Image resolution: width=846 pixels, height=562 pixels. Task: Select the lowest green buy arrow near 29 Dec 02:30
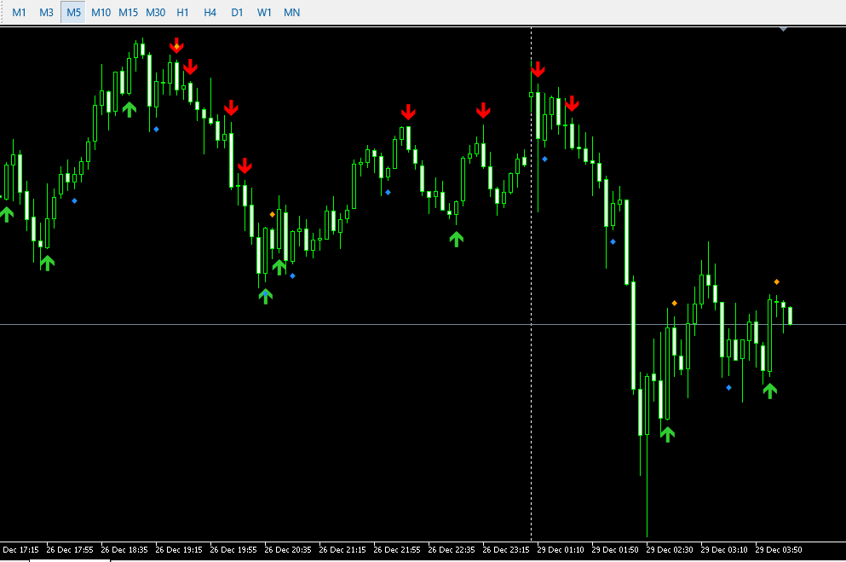coord(667,434)
